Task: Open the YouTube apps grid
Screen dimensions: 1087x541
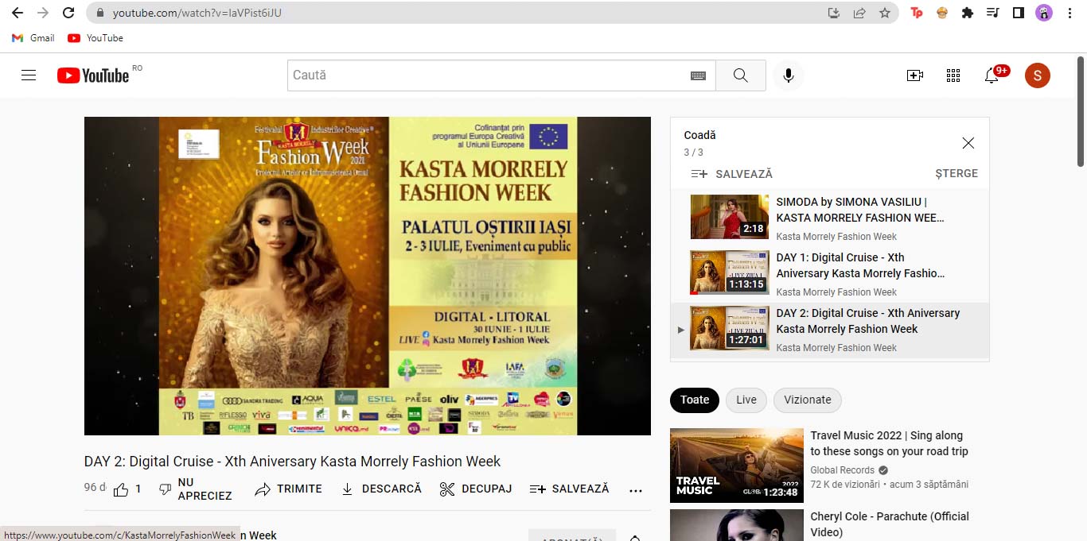Action: point(953,75)
